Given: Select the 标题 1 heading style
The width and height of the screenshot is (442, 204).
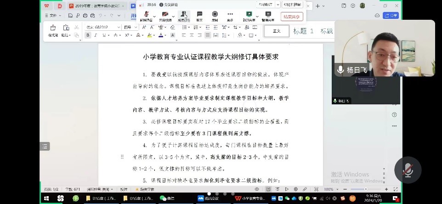Looking at the screenshot, I should click(304, 31).
